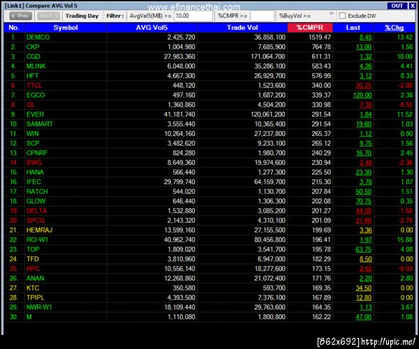Click the %Chg column header link

tap(394, 28)
